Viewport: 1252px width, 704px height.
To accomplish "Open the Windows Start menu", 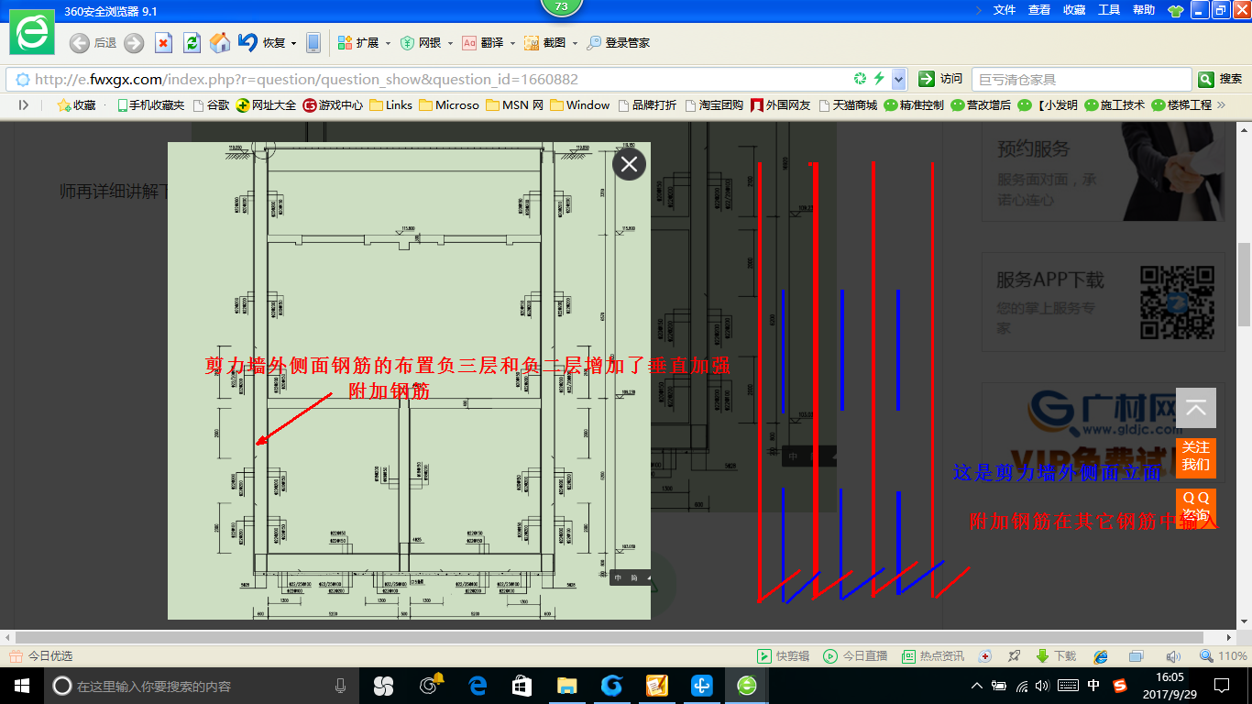I will pyautogui.click(x=21, y=686).
